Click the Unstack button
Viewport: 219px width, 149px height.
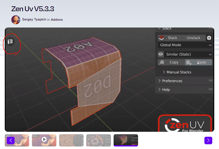(x=194, y=38)
